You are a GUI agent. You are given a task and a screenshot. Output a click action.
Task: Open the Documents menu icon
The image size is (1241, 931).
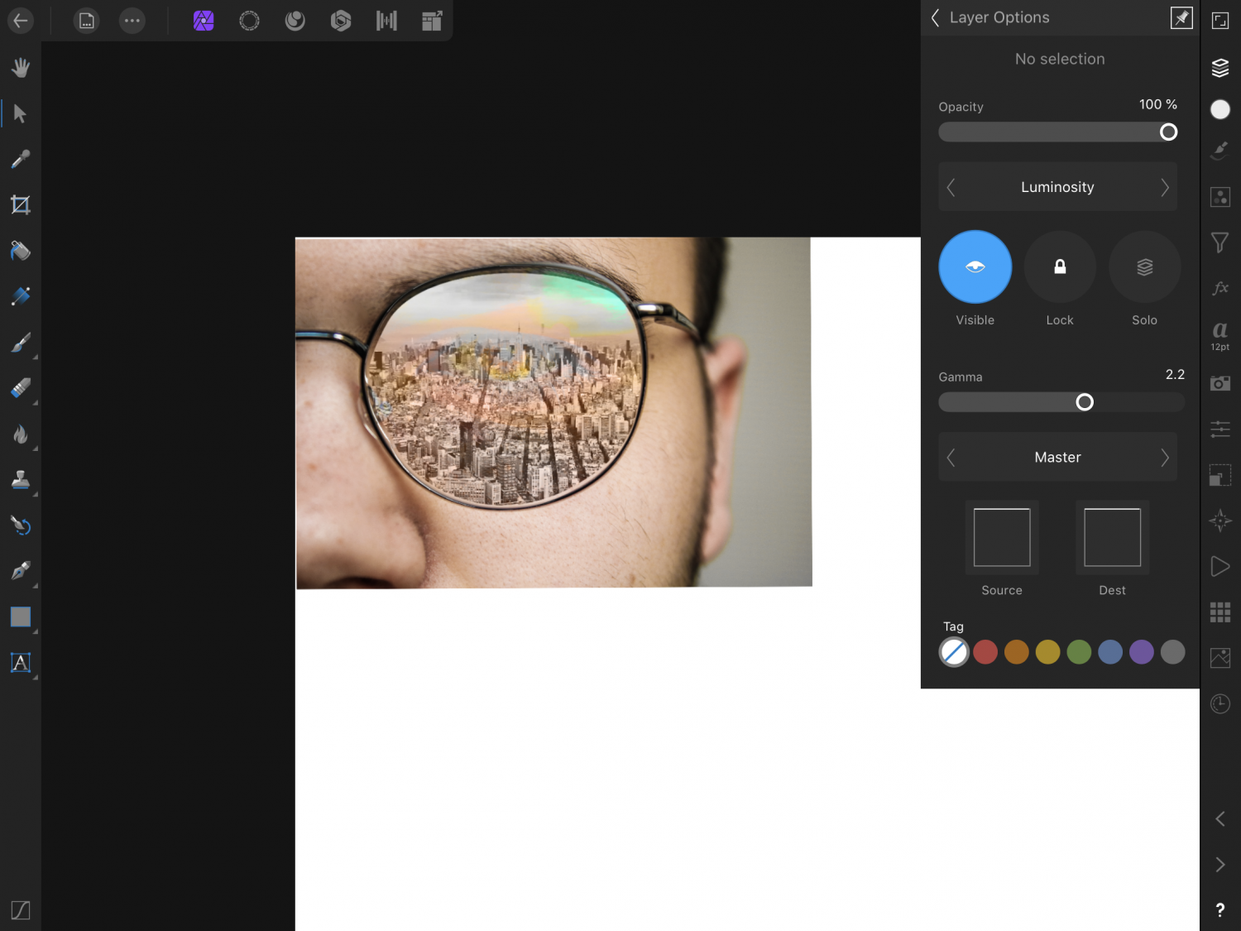[x=86, y=21]
